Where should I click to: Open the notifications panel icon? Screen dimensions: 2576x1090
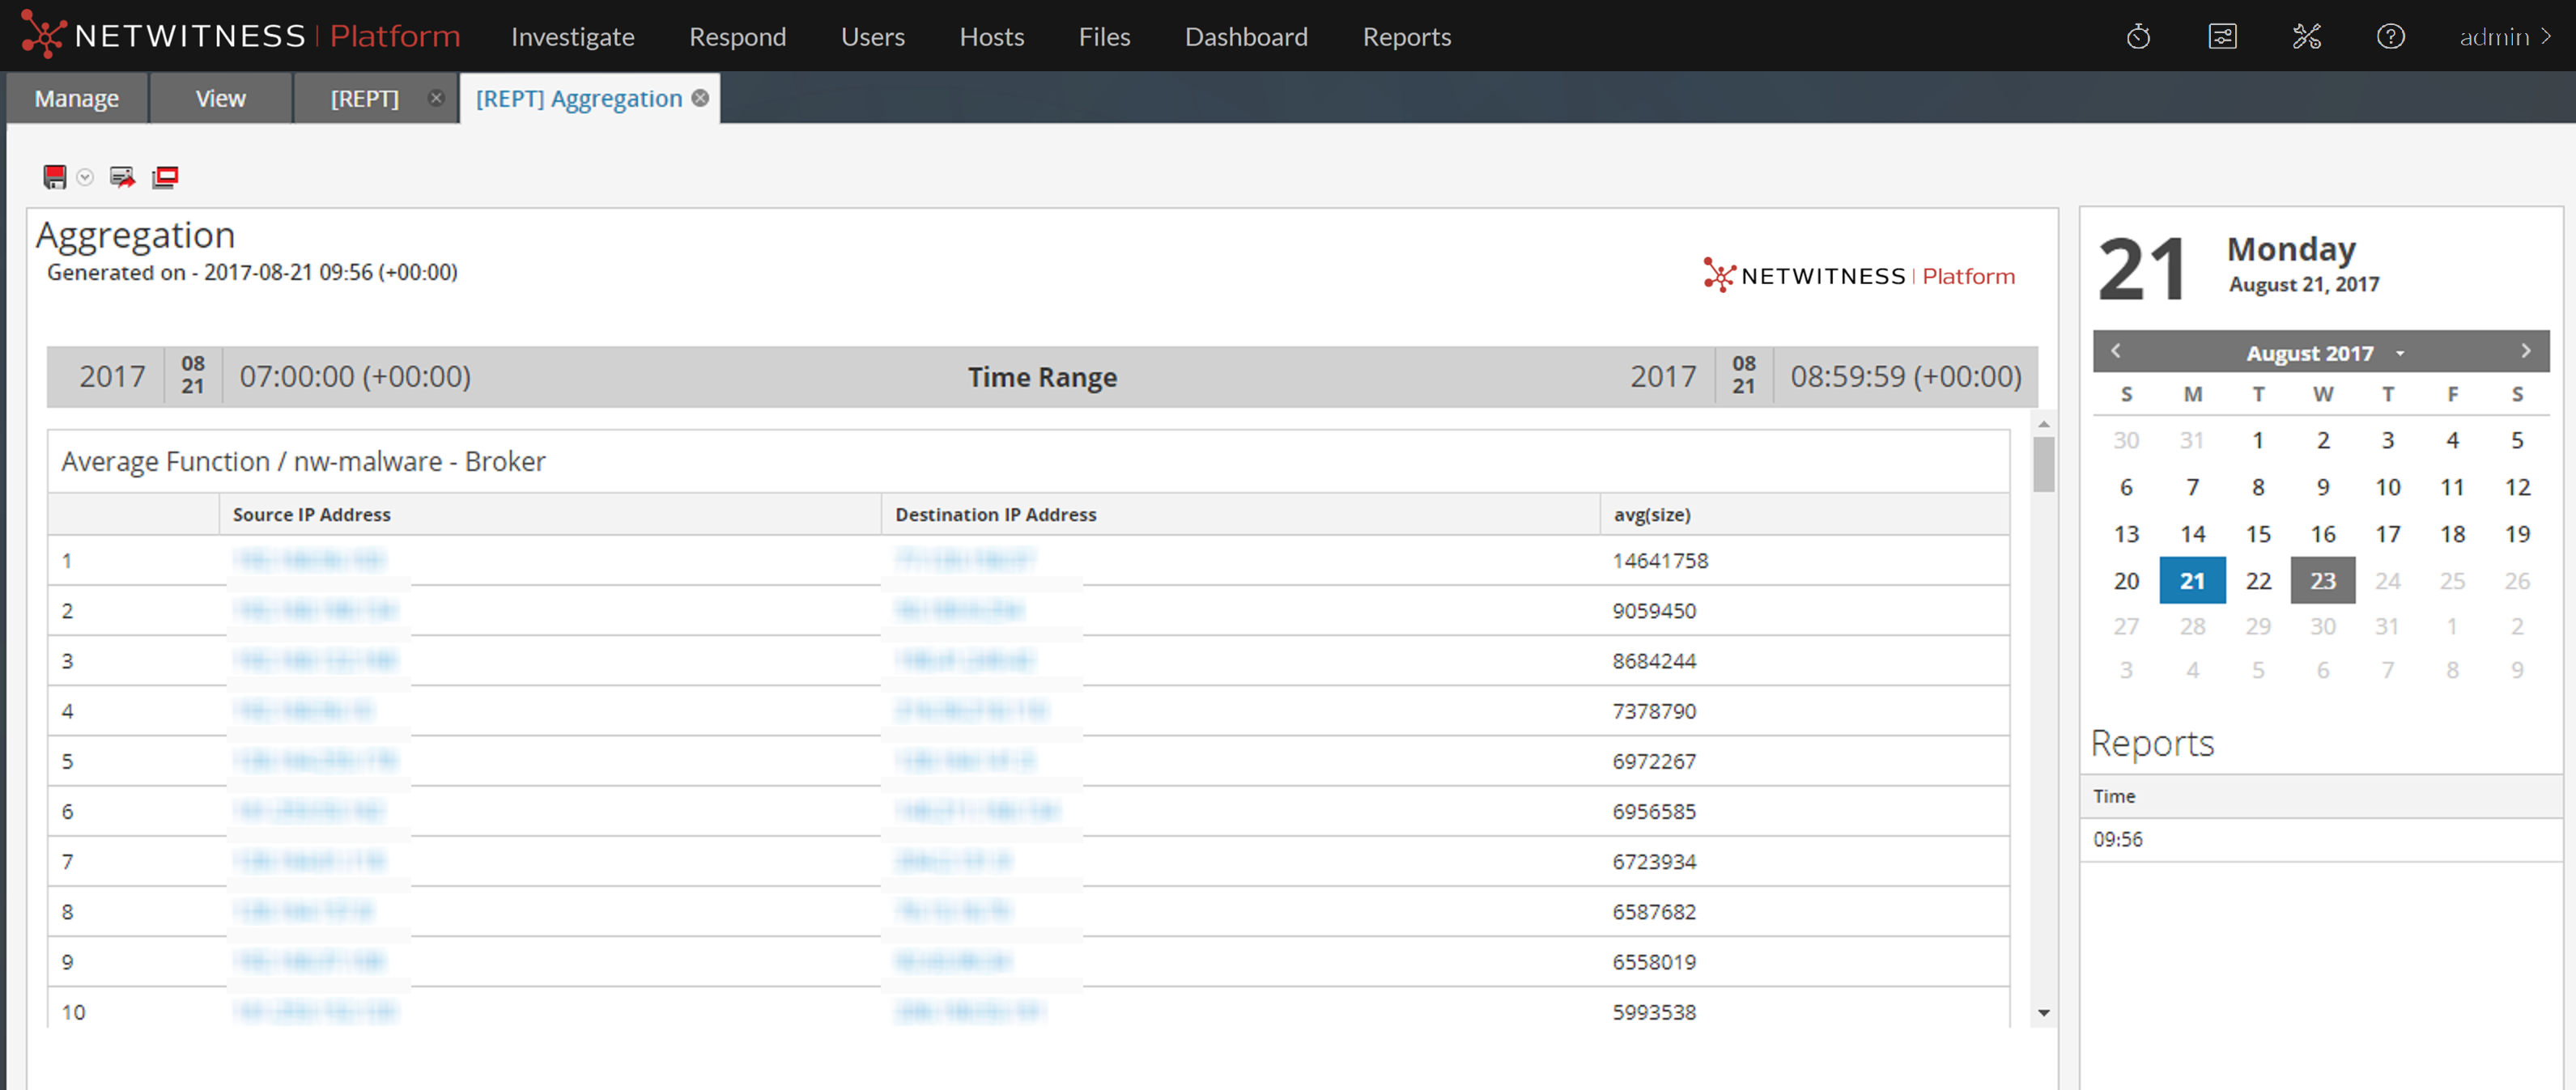click(2222, 37)
